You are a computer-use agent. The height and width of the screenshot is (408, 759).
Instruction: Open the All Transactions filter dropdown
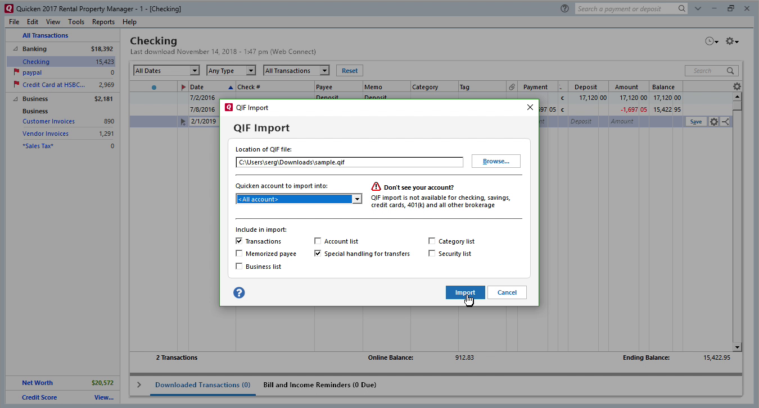[x=324, y=71]
